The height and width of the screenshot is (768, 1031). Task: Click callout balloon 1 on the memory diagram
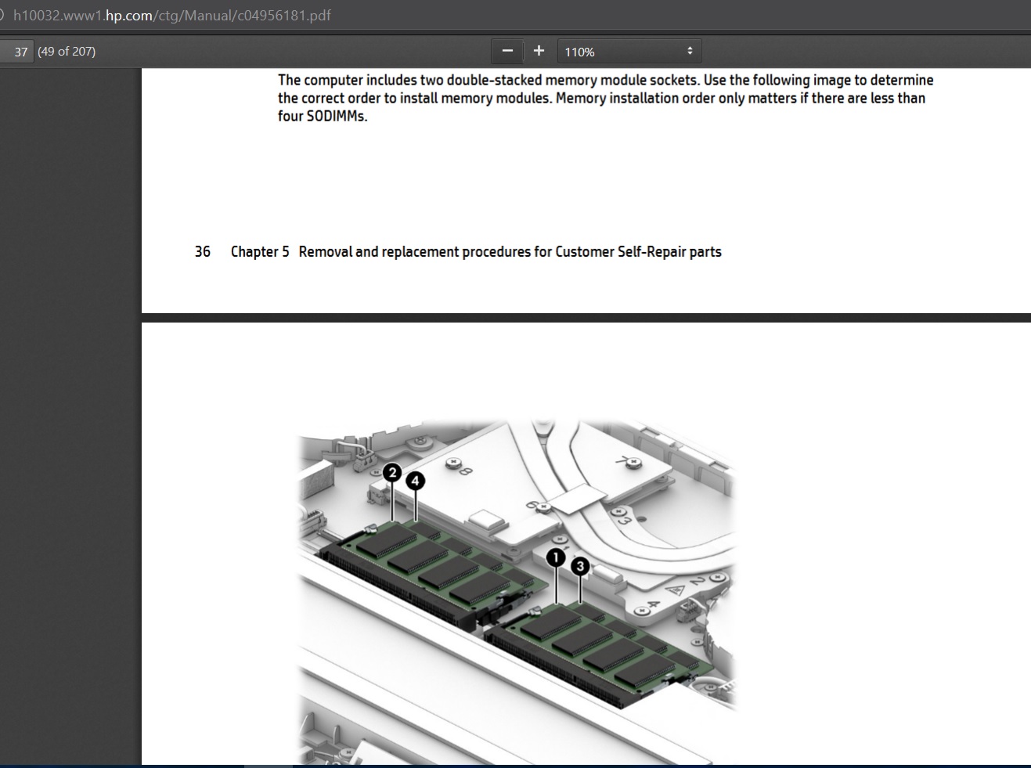tap(556, 557)
